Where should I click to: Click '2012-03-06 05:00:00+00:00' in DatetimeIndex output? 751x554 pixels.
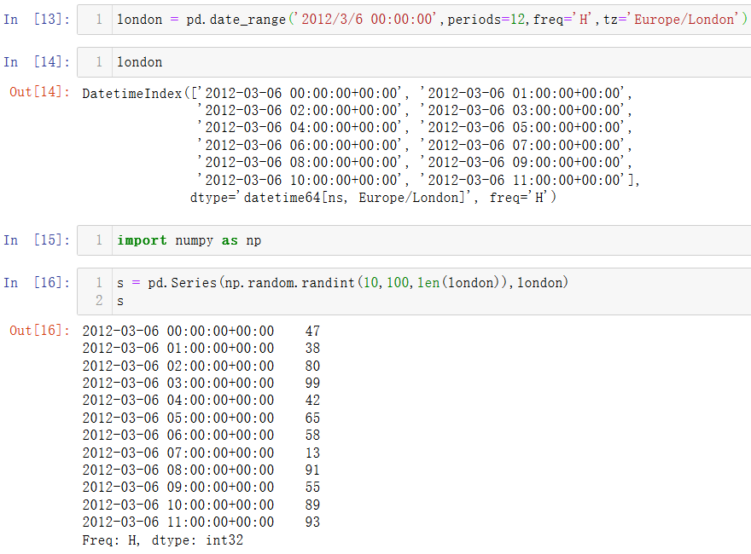coord(522,127)
